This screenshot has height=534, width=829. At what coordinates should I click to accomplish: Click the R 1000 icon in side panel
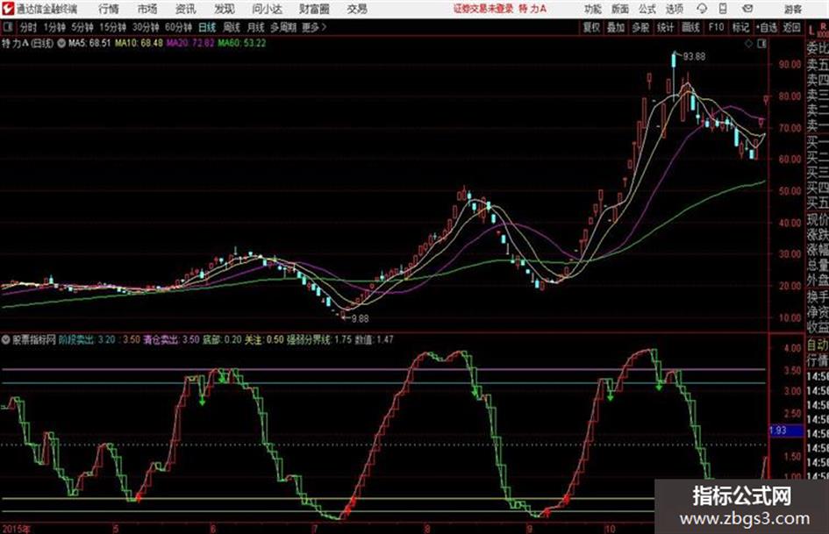coord(823,30)
